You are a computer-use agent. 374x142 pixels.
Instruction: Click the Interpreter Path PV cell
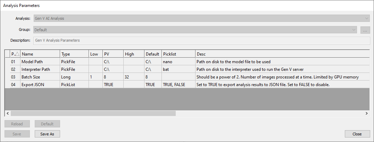coord(113,69)
